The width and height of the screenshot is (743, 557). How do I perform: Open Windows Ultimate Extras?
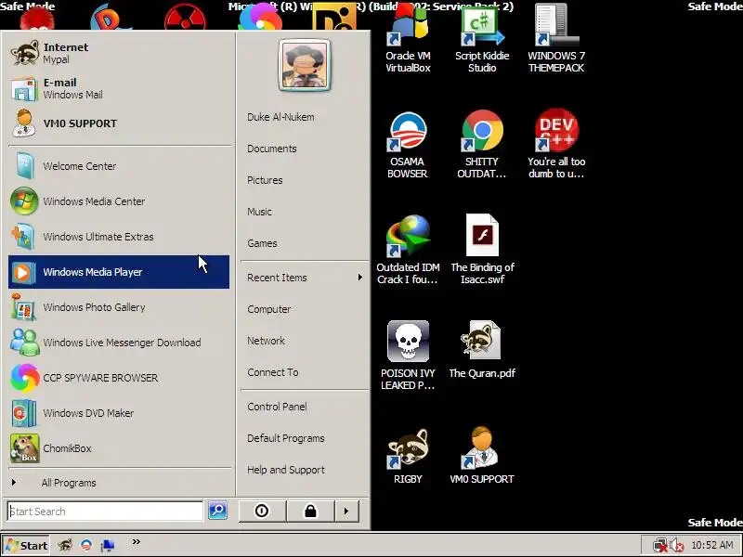(x=119, y=237)
